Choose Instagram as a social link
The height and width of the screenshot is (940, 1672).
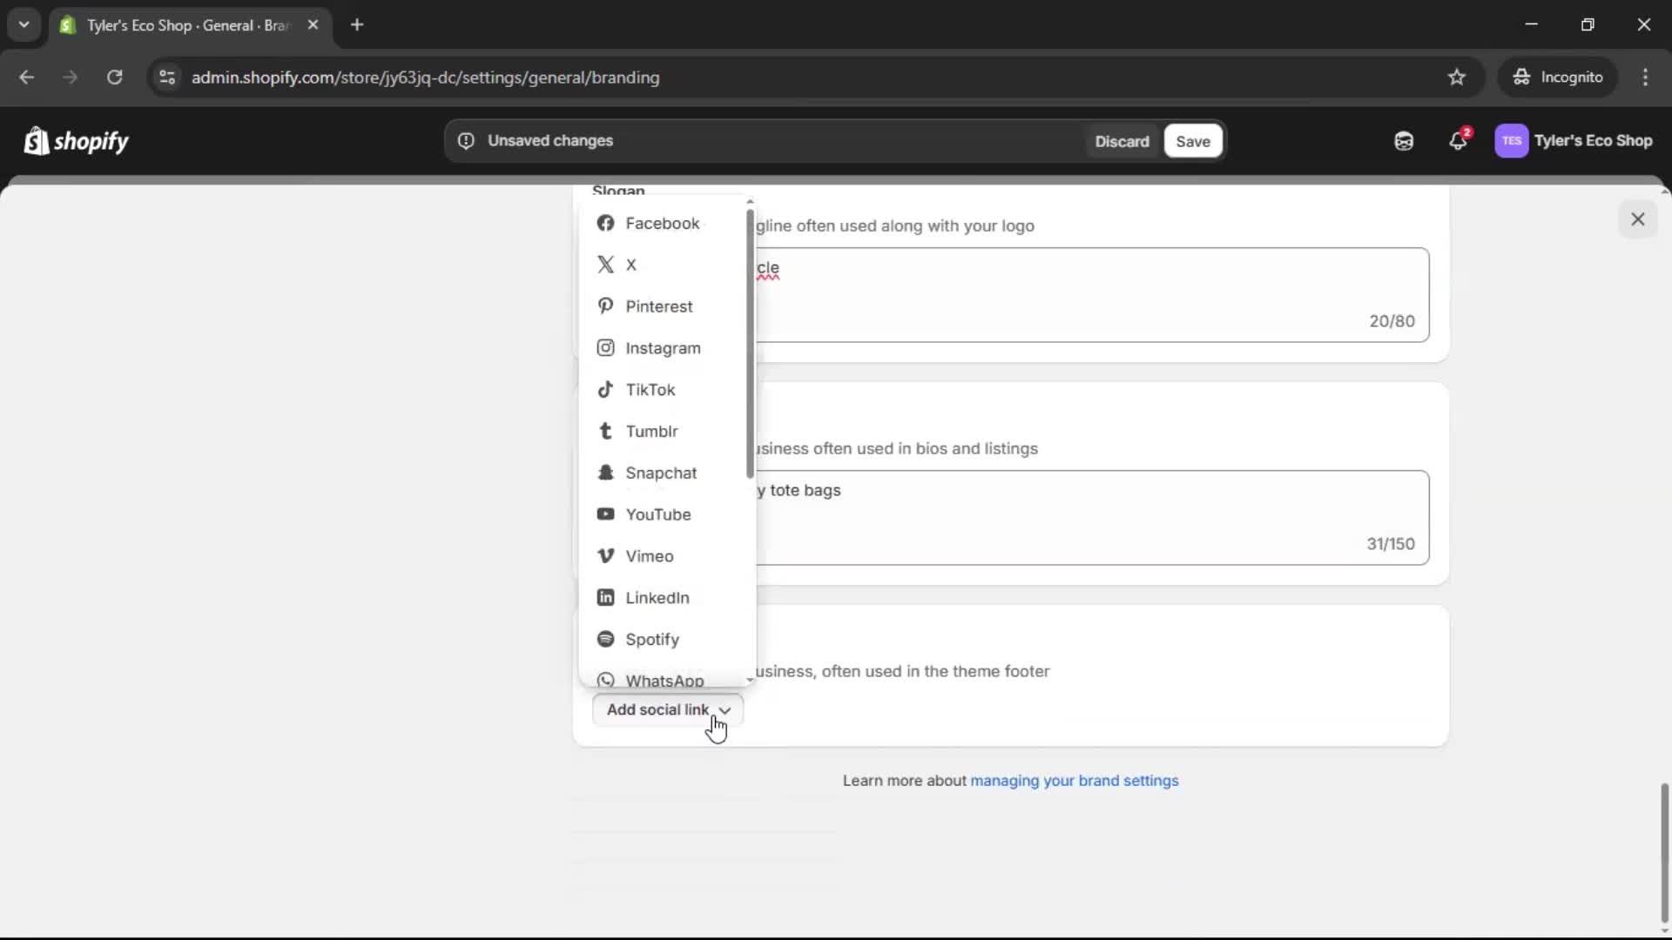662,347
